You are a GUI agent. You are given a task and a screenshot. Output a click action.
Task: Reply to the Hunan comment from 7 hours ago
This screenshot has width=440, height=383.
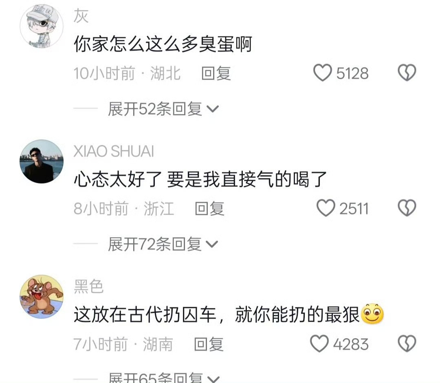pos(209,344)
